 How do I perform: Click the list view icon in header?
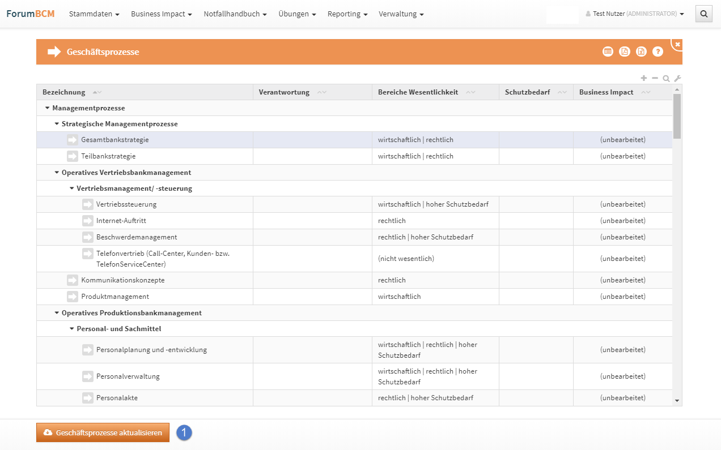608,52
